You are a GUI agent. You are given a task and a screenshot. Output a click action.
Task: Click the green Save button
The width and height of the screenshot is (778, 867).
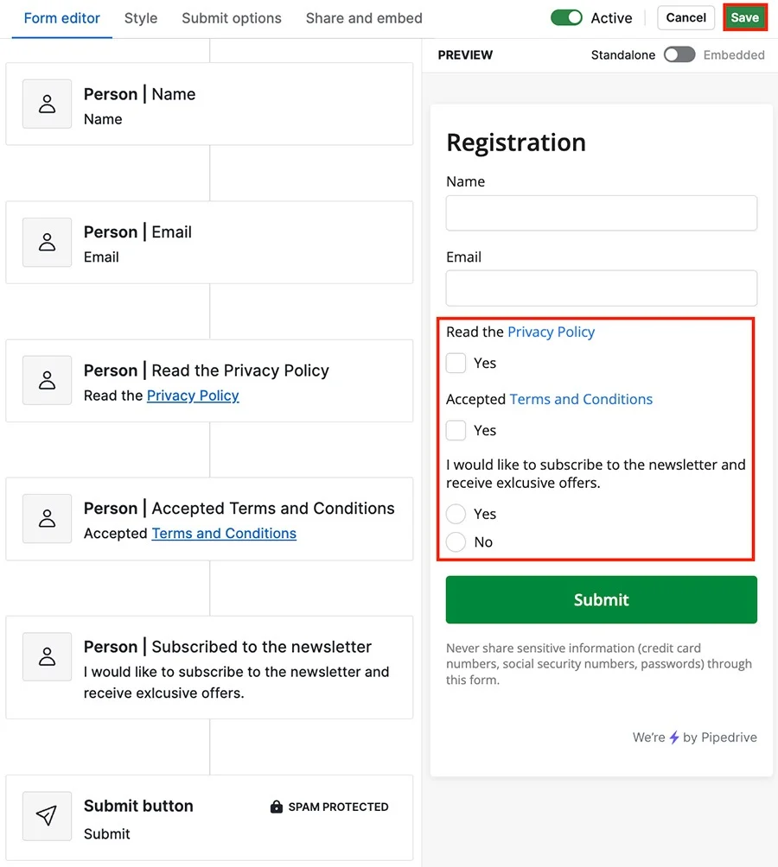coord(745,17)
